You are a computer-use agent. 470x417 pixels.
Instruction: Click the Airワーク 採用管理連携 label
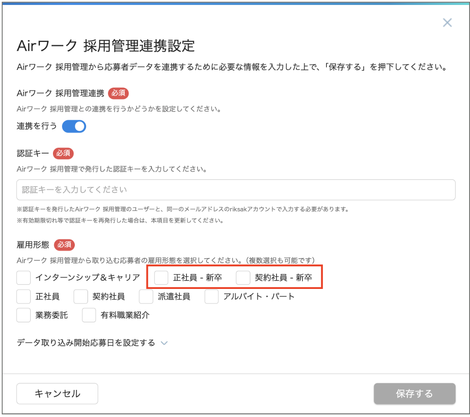pos(60,93)
